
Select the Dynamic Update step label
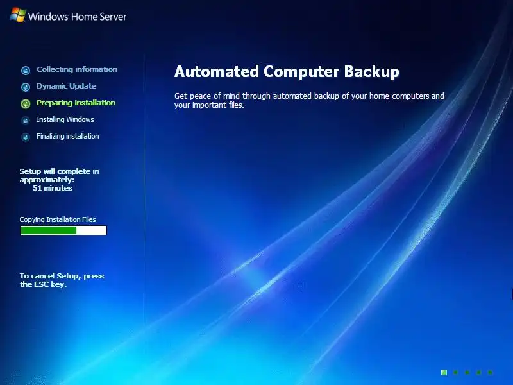click(x=67, y=86)
